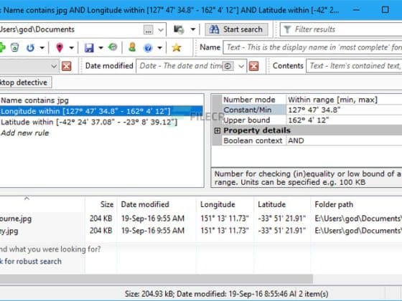The image size is (402, 301).
Task: Click the Contents text input field
Action: pyautogui.click(x=354, y=66)
